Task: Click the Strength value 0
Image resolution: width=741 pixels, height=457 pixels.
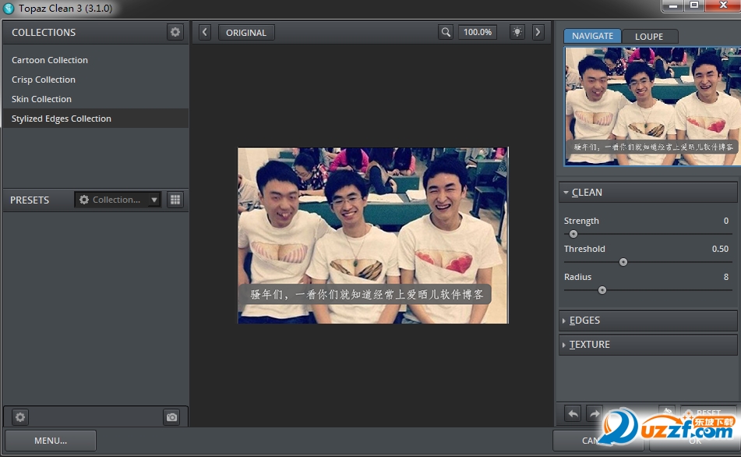Action: 726,221
